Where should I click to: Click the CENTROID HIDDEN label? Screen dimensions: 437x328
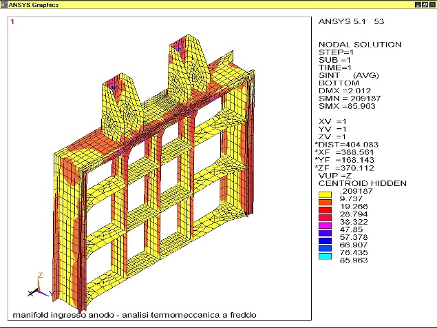363,183
